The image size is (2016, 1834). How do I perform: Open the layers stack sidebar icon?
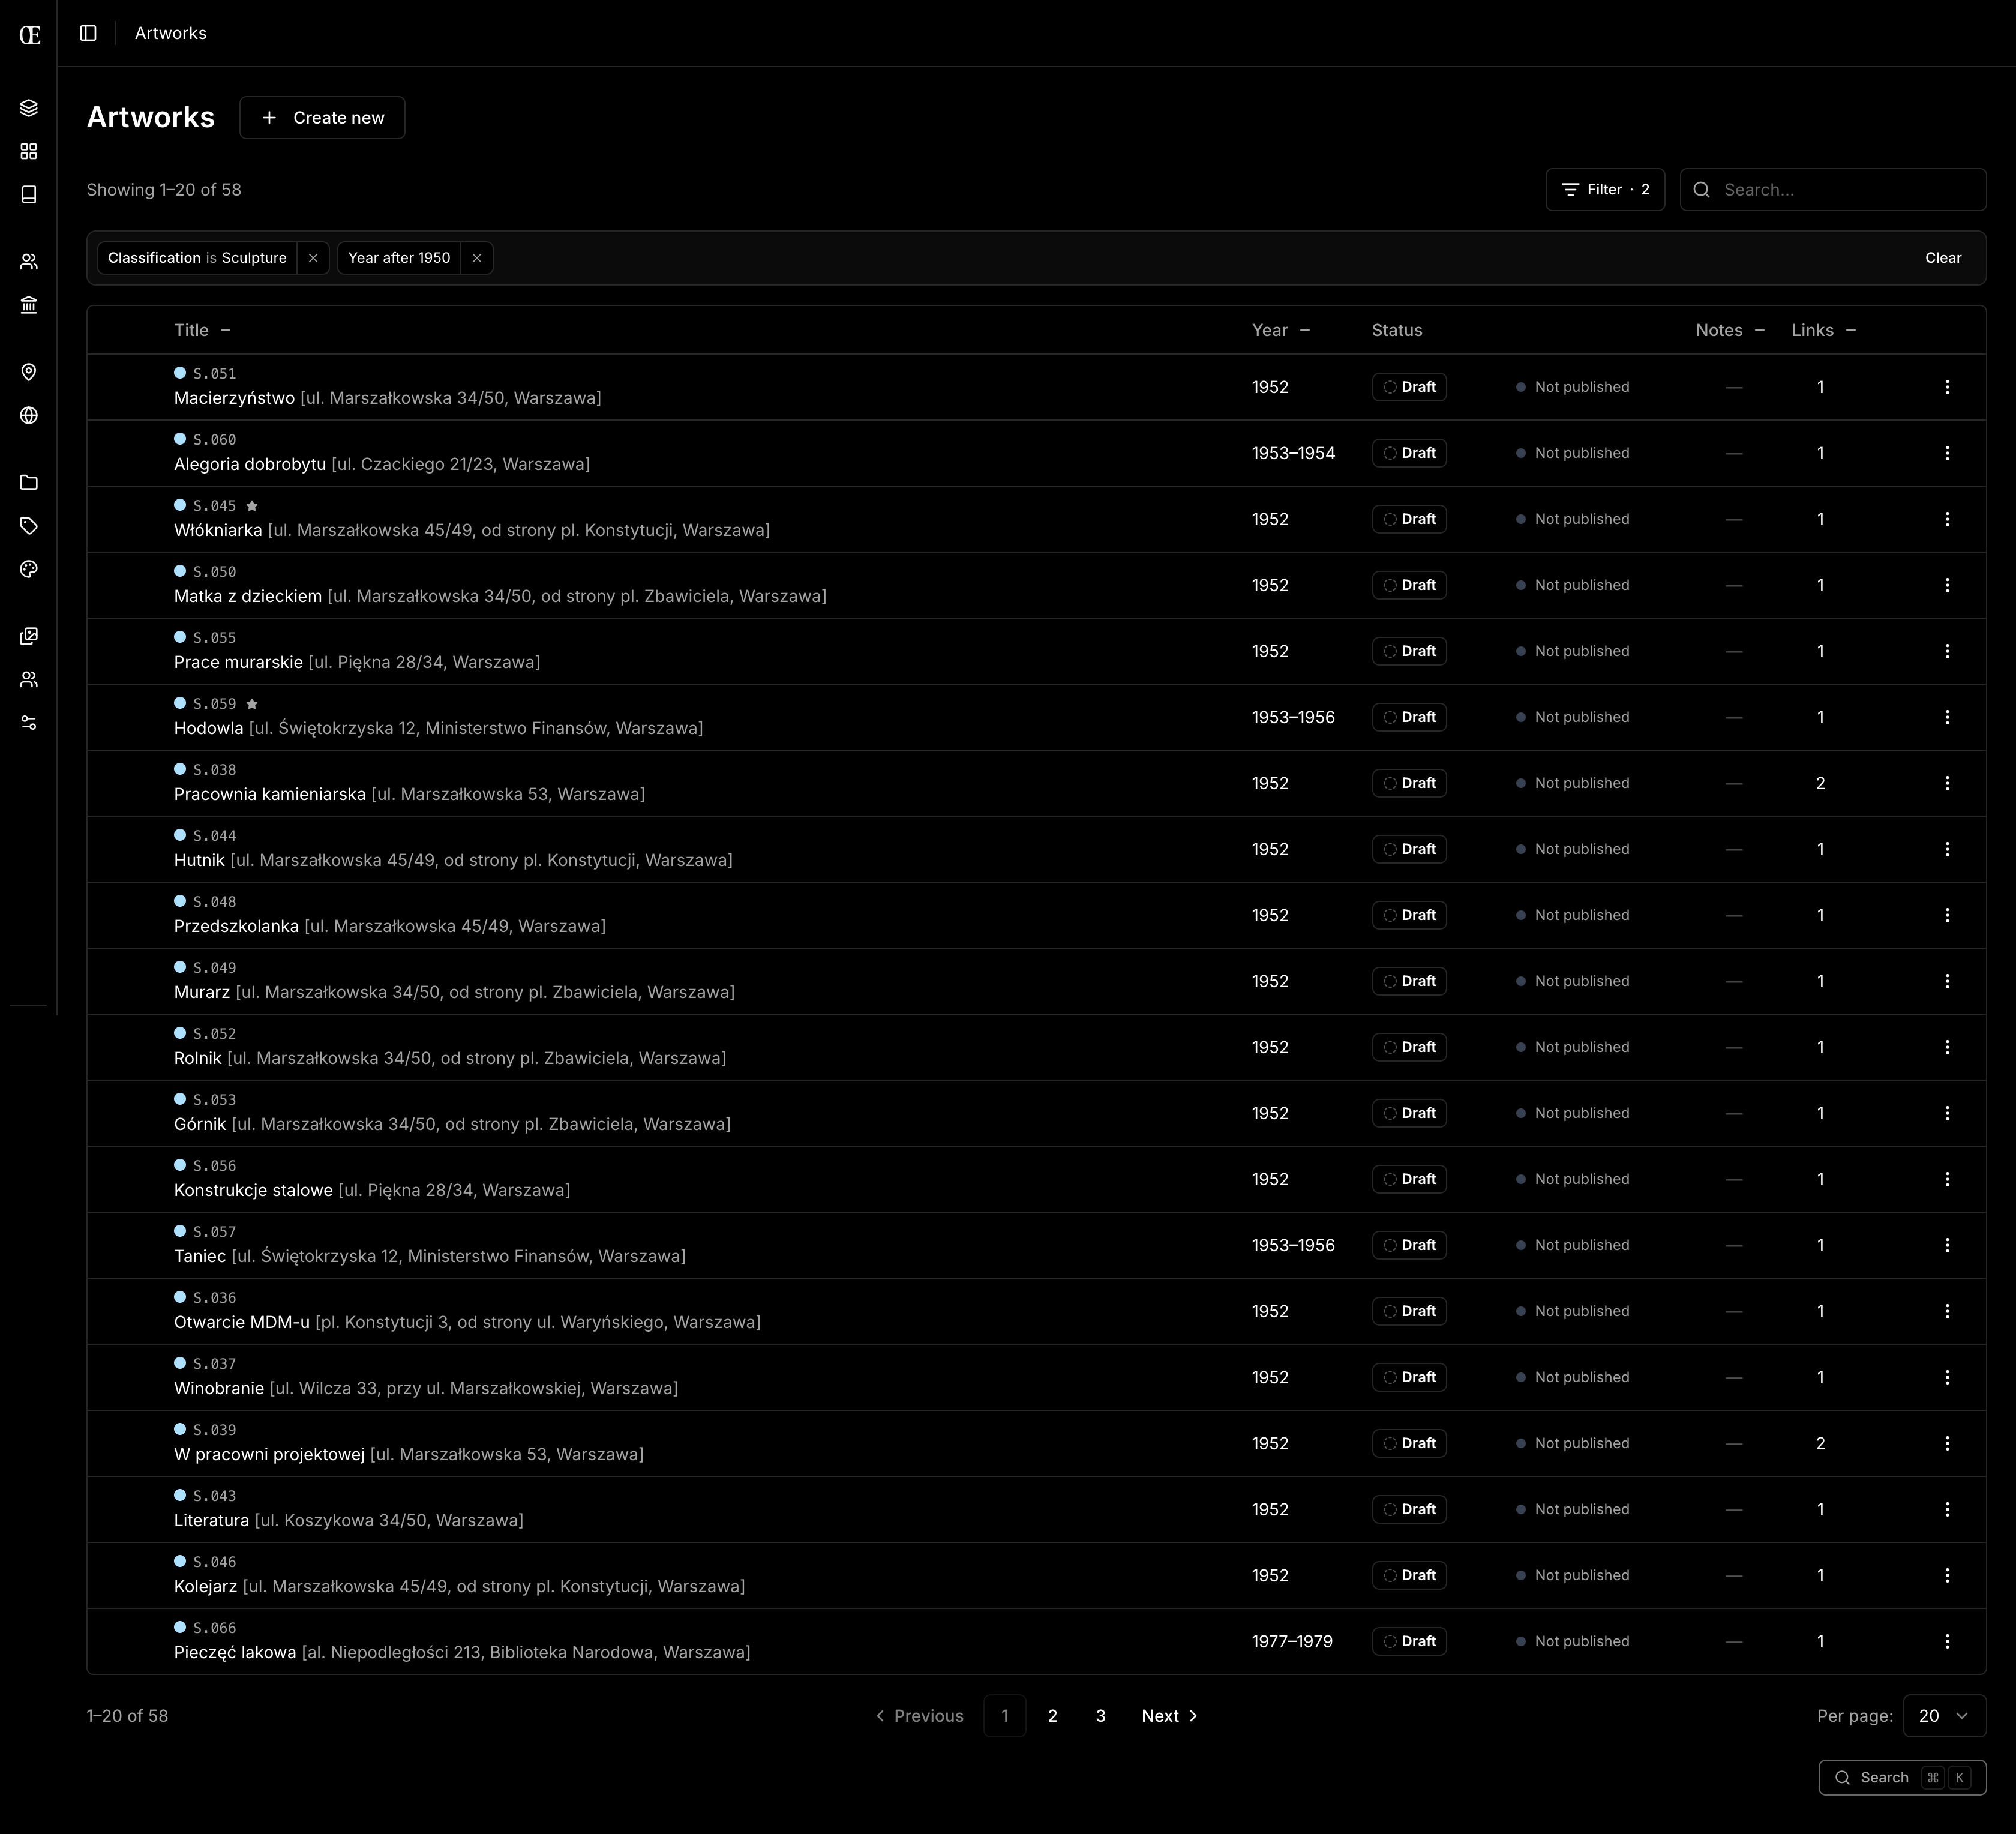[x=29, y=108]
